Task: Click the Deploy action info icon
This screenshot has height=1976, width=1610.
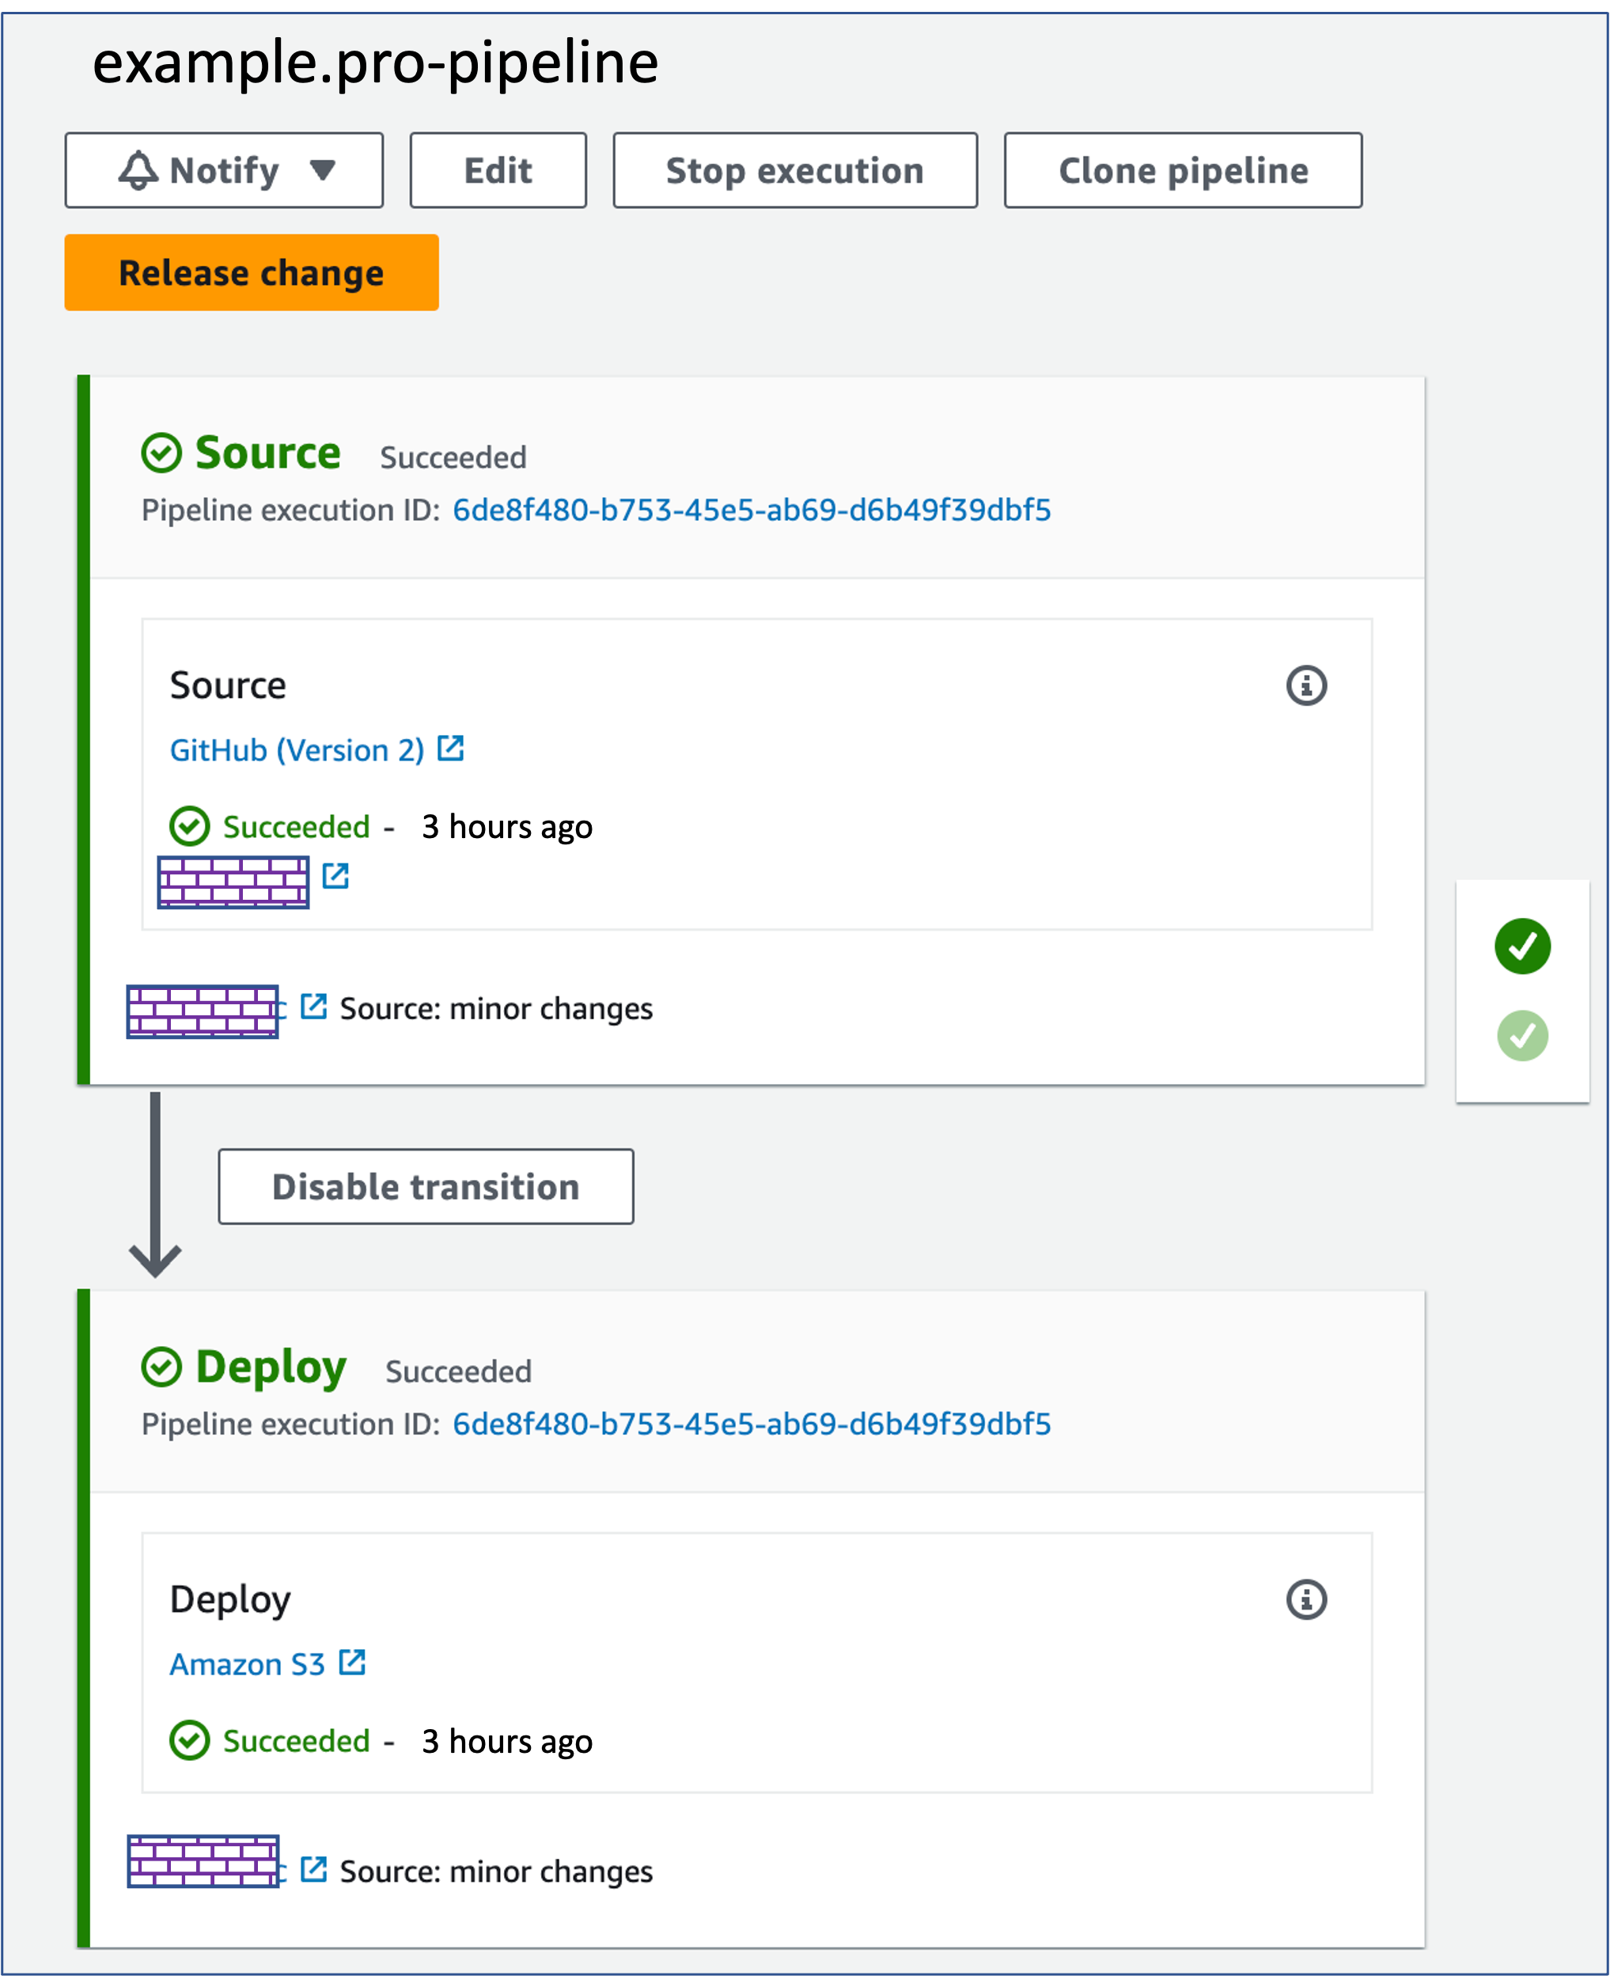Action: tap(1306, 1599)
